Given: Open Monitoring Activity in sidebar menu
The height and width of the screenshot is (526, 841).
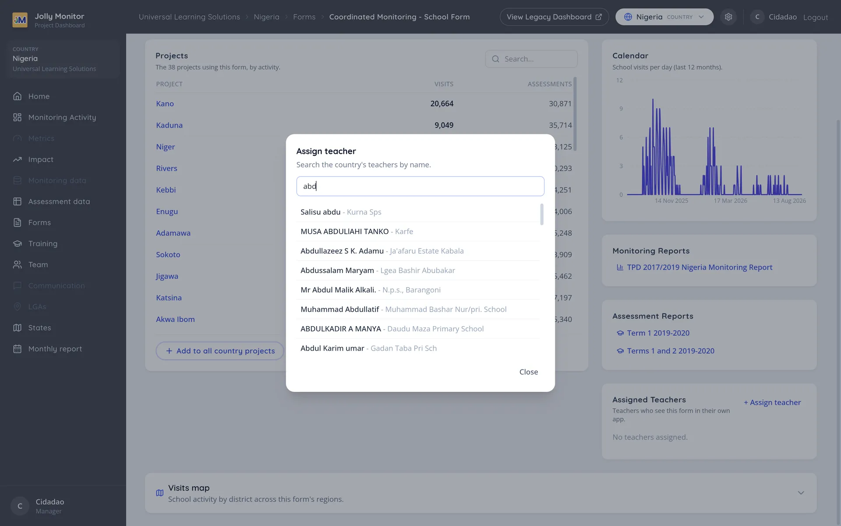Looking at the screenshot, I should pyautogui.click(x=63, y=117).
